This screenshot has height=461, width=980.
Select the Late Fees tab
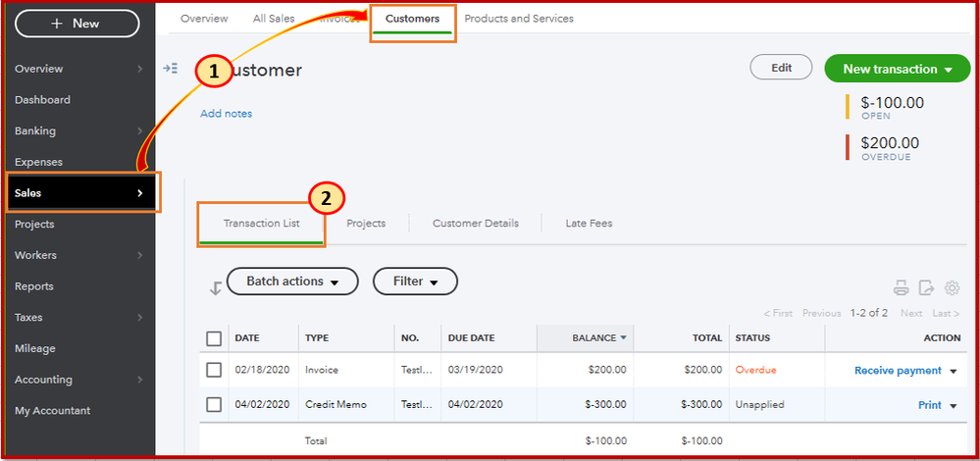click(x=589, y=223)
